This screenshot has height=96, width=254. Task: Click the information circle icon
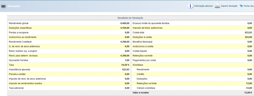190,6
